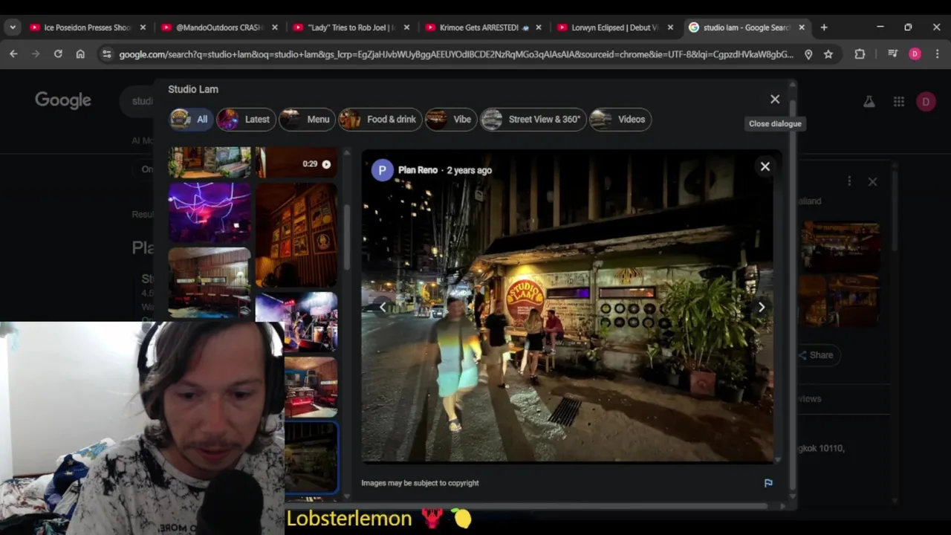Select the Street View & 360° filter

pos(533,119)
